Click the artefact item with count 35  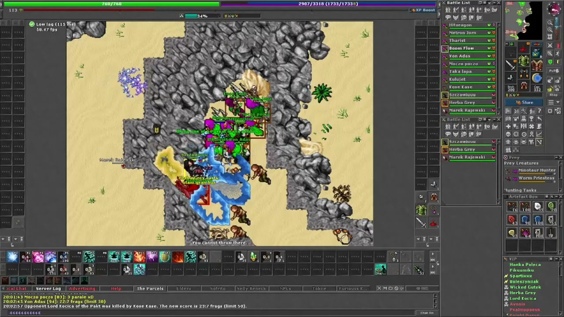[x=538, y=206]
